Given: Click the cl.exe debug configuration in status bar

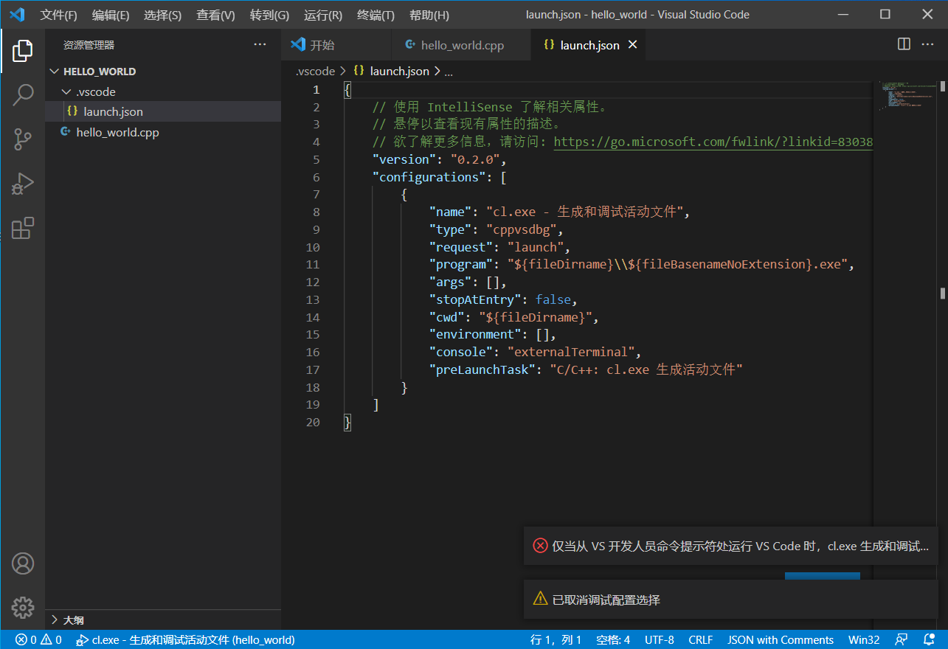Looking at the screenshot, I should pyautogui.click(x=185, y=639).
